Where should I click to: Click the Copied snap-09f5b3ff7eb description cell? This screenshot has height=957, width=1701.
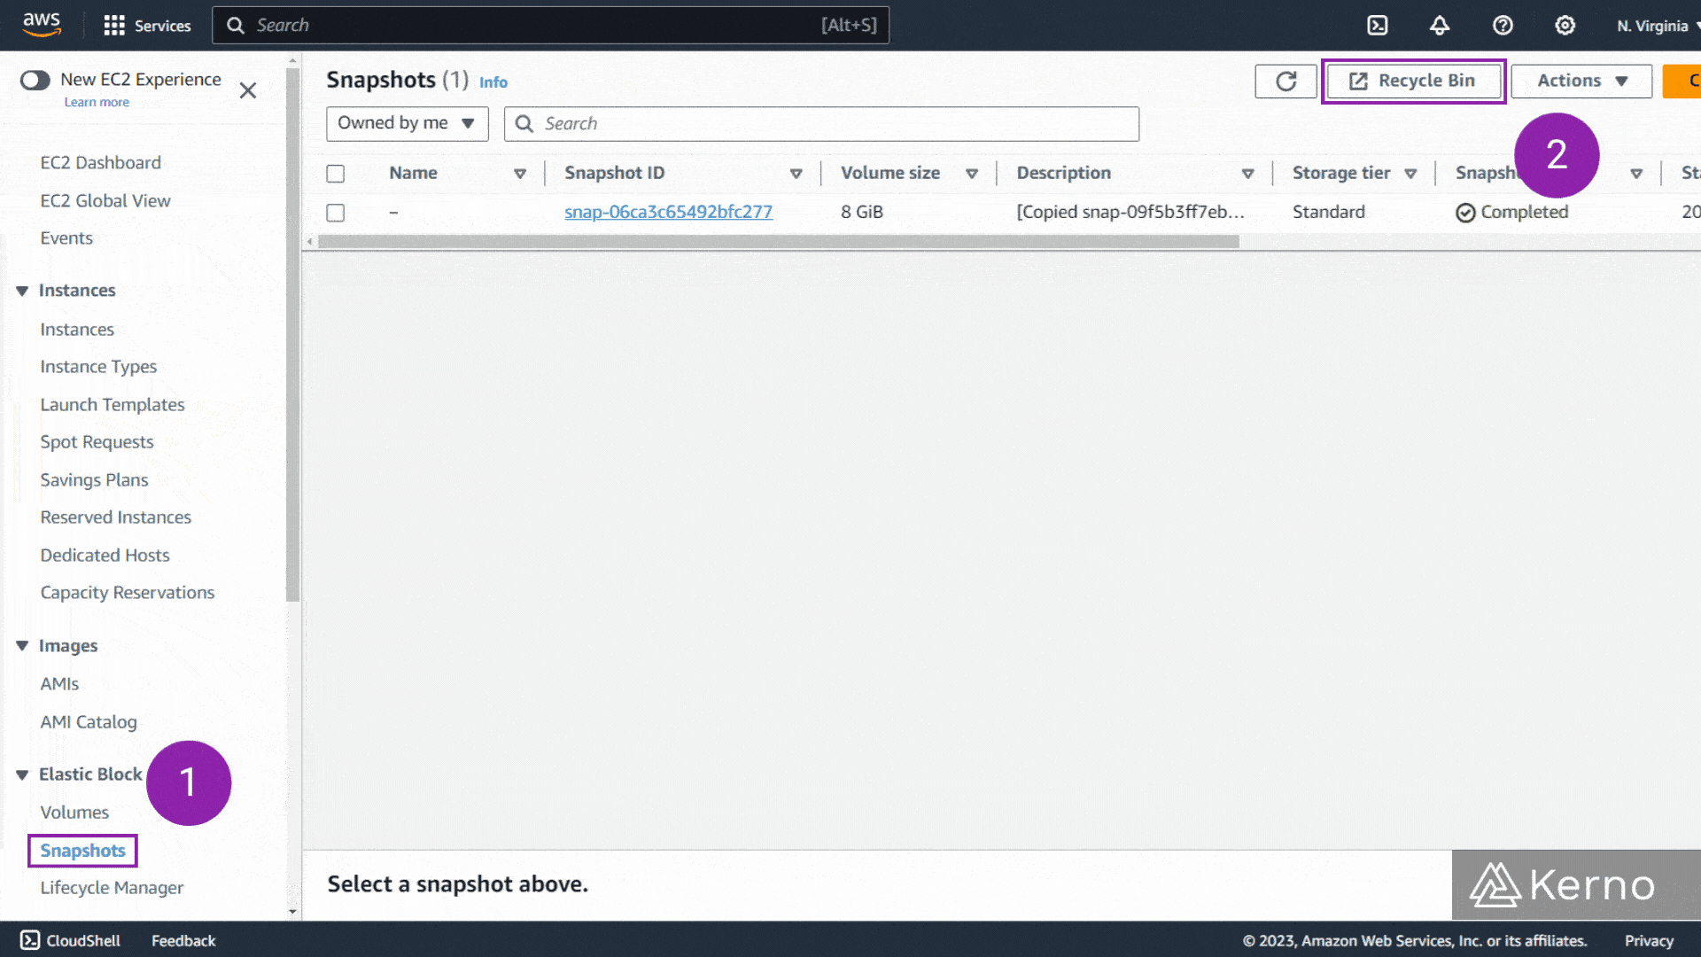(x=1130, y=212)
